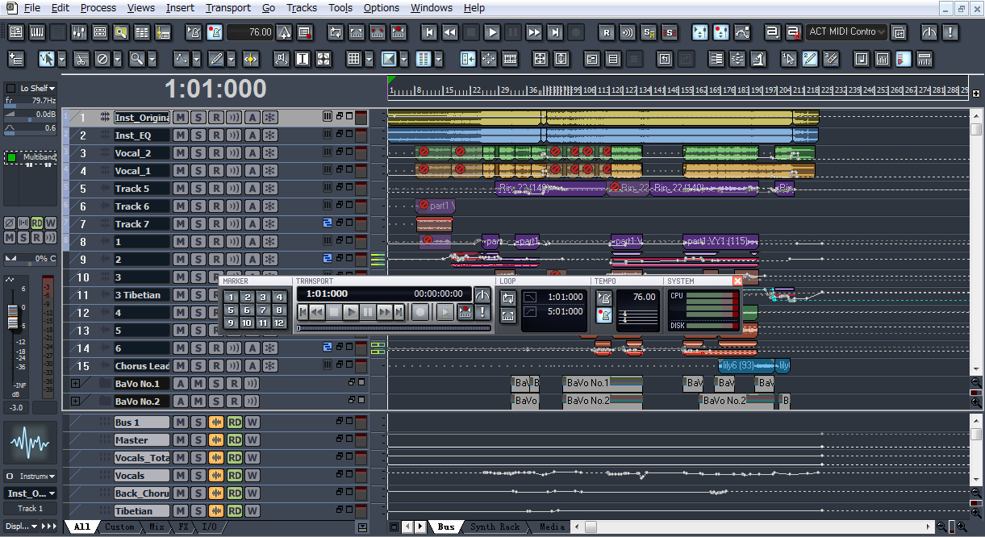Select the Smart/Select pointer tool
This screenshot has width=985, height=537.
(47, 59)
